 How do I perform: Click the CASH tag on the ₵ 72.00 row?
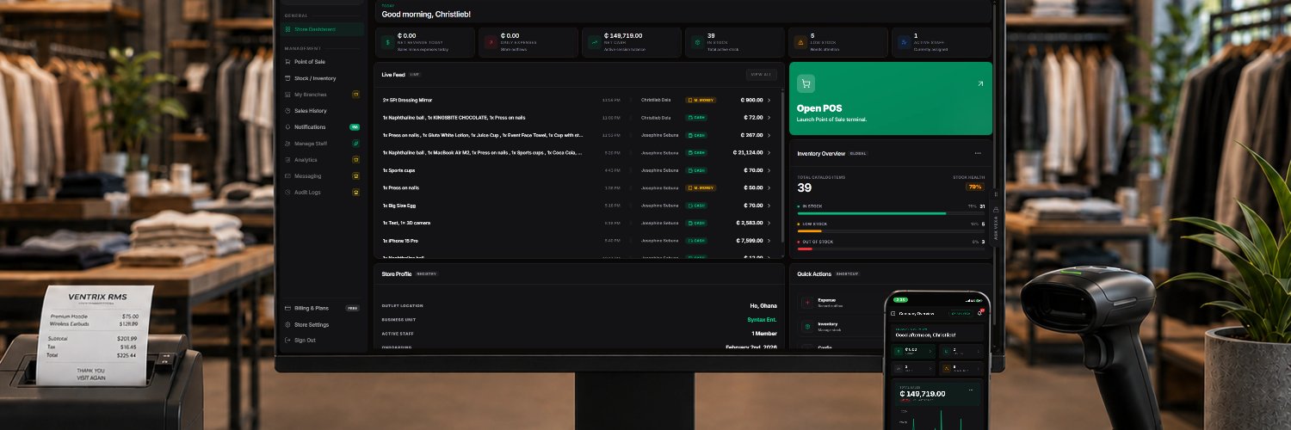point(696,117)
